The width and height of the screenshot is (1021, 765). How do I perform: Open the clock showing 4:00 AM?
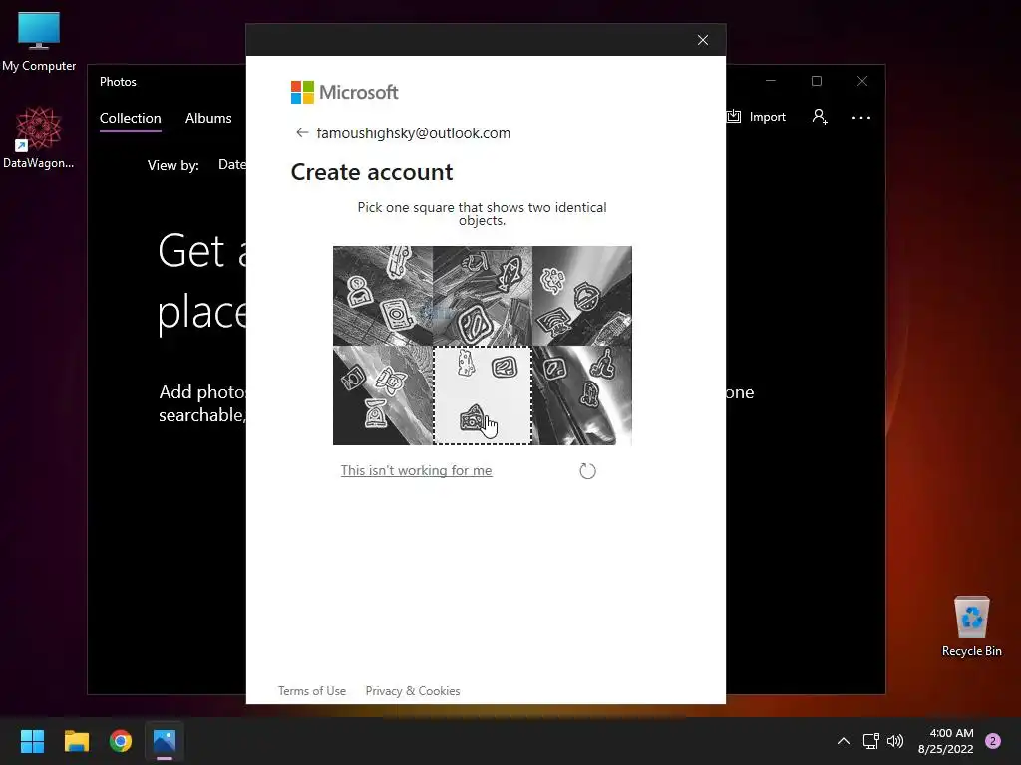(946, 741)
